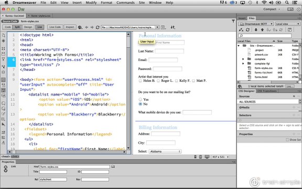Click the Refresh icon in the document toolbar
The height and width of the screenshot is (189, 302).
pyautogui.click(x=98, y=27)
